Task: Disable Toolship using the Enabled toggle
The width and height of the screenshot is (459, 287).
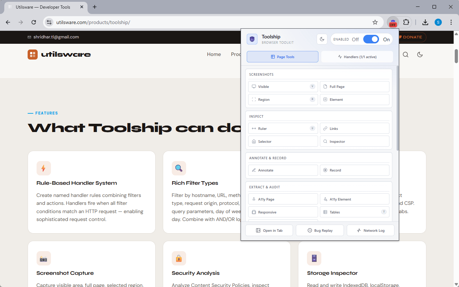Action: [x=371, y=39]
